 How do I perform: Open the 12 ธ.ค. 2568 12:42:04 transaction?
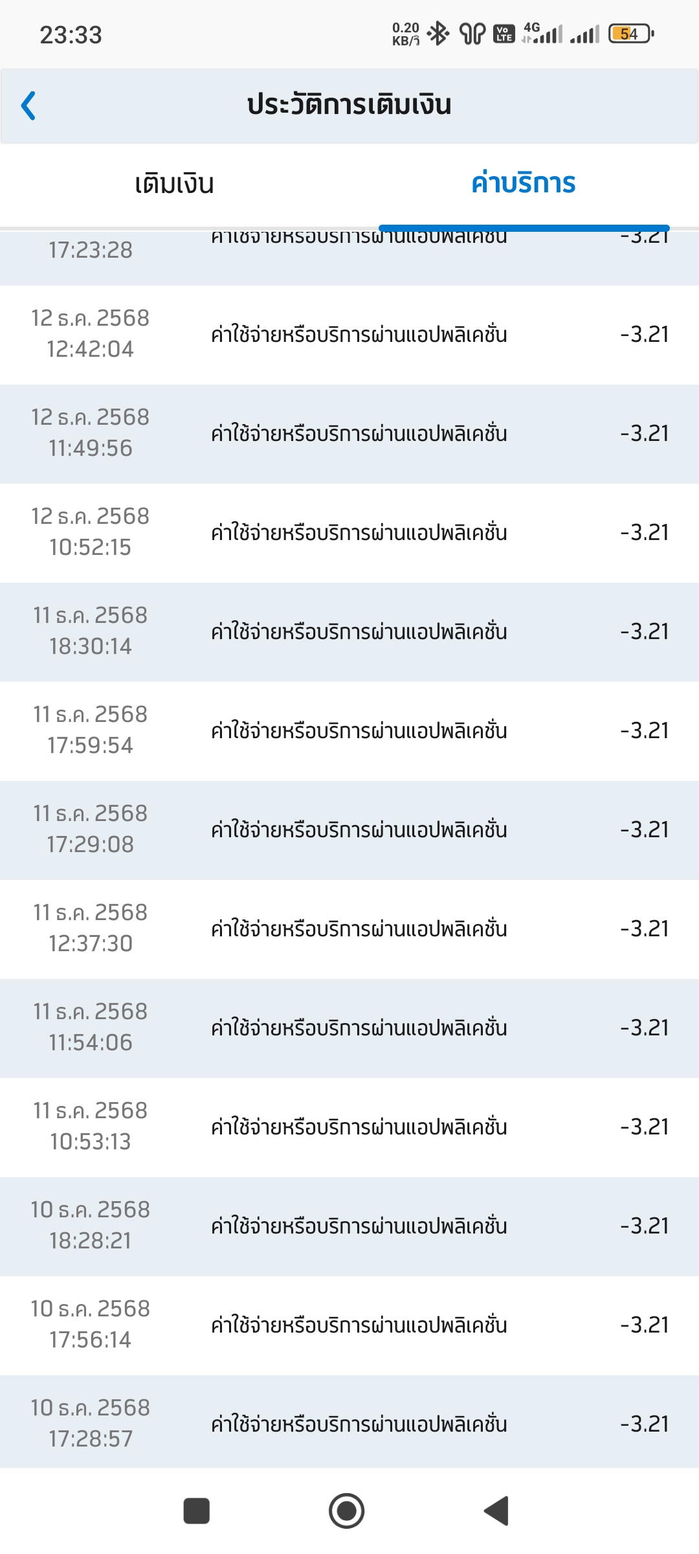click(349, 335)
